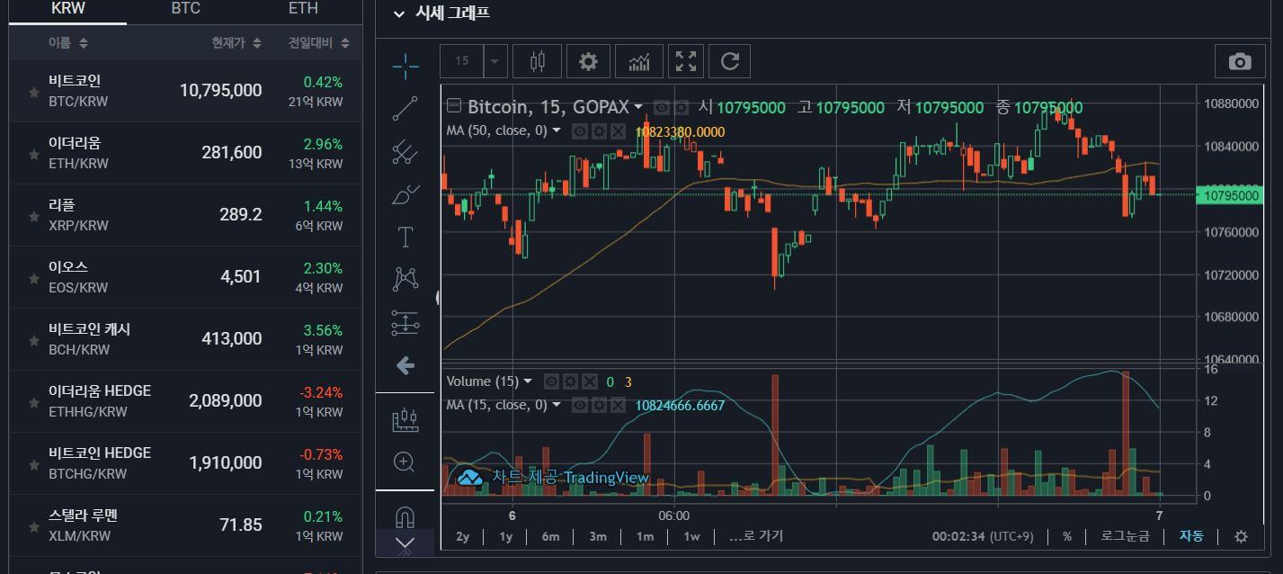Select the text annotation tool

coord(405,237)
